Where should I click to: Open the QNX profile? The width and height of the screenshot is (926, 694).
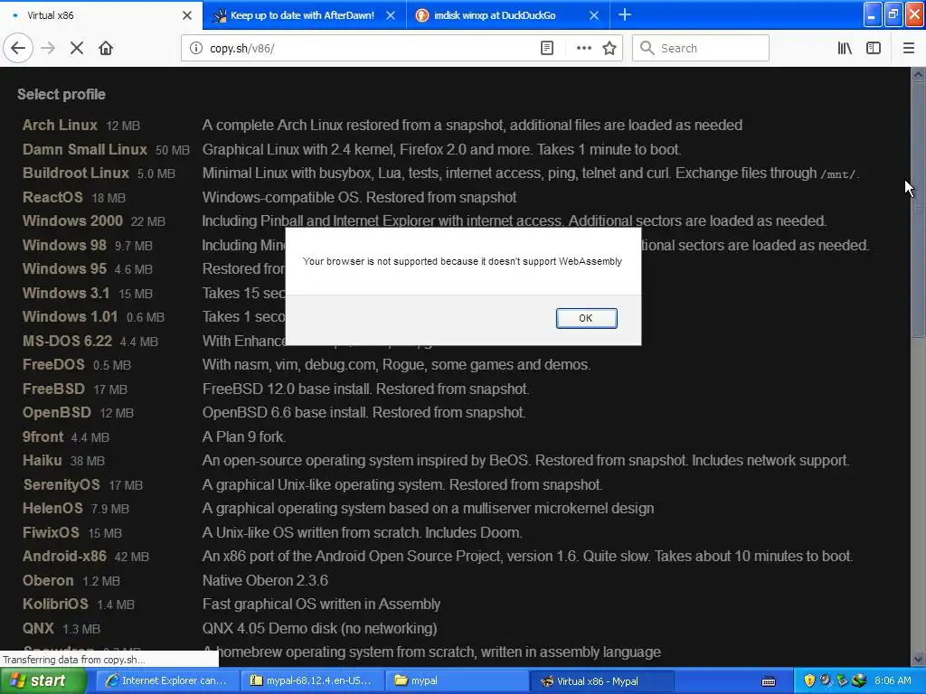[x=38, y=629]
